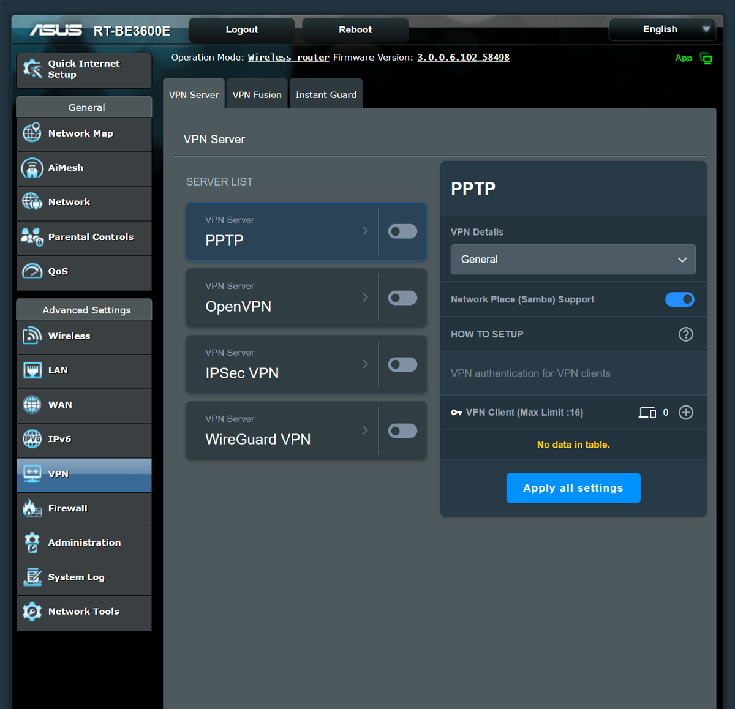Click the 'SERVER LIST' heading
The width and height of the screenshot is (735, 709).
tap(219, 182)
